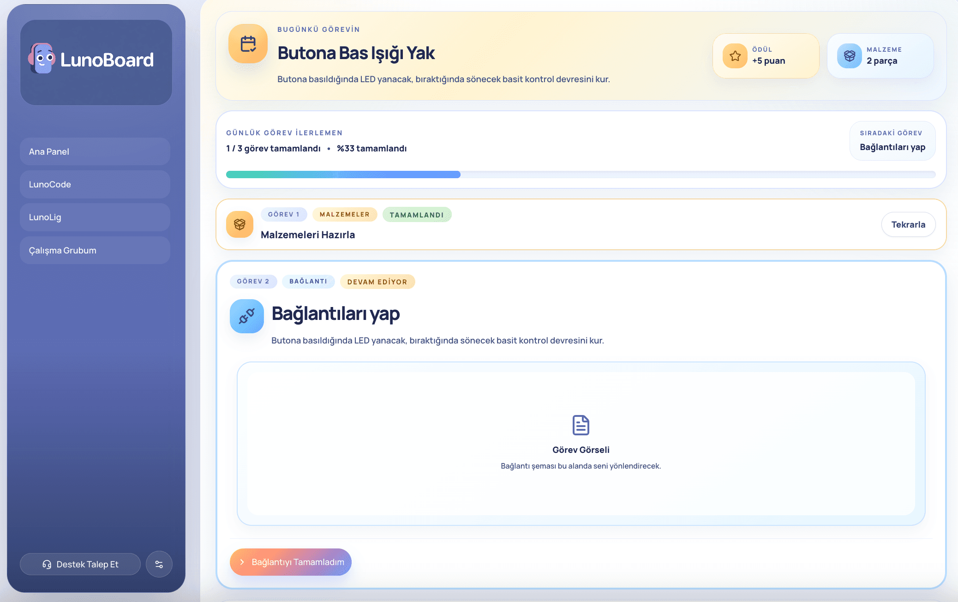
Task: Select LunoLig from the sidebar
Action: click(x=95, y=217)
